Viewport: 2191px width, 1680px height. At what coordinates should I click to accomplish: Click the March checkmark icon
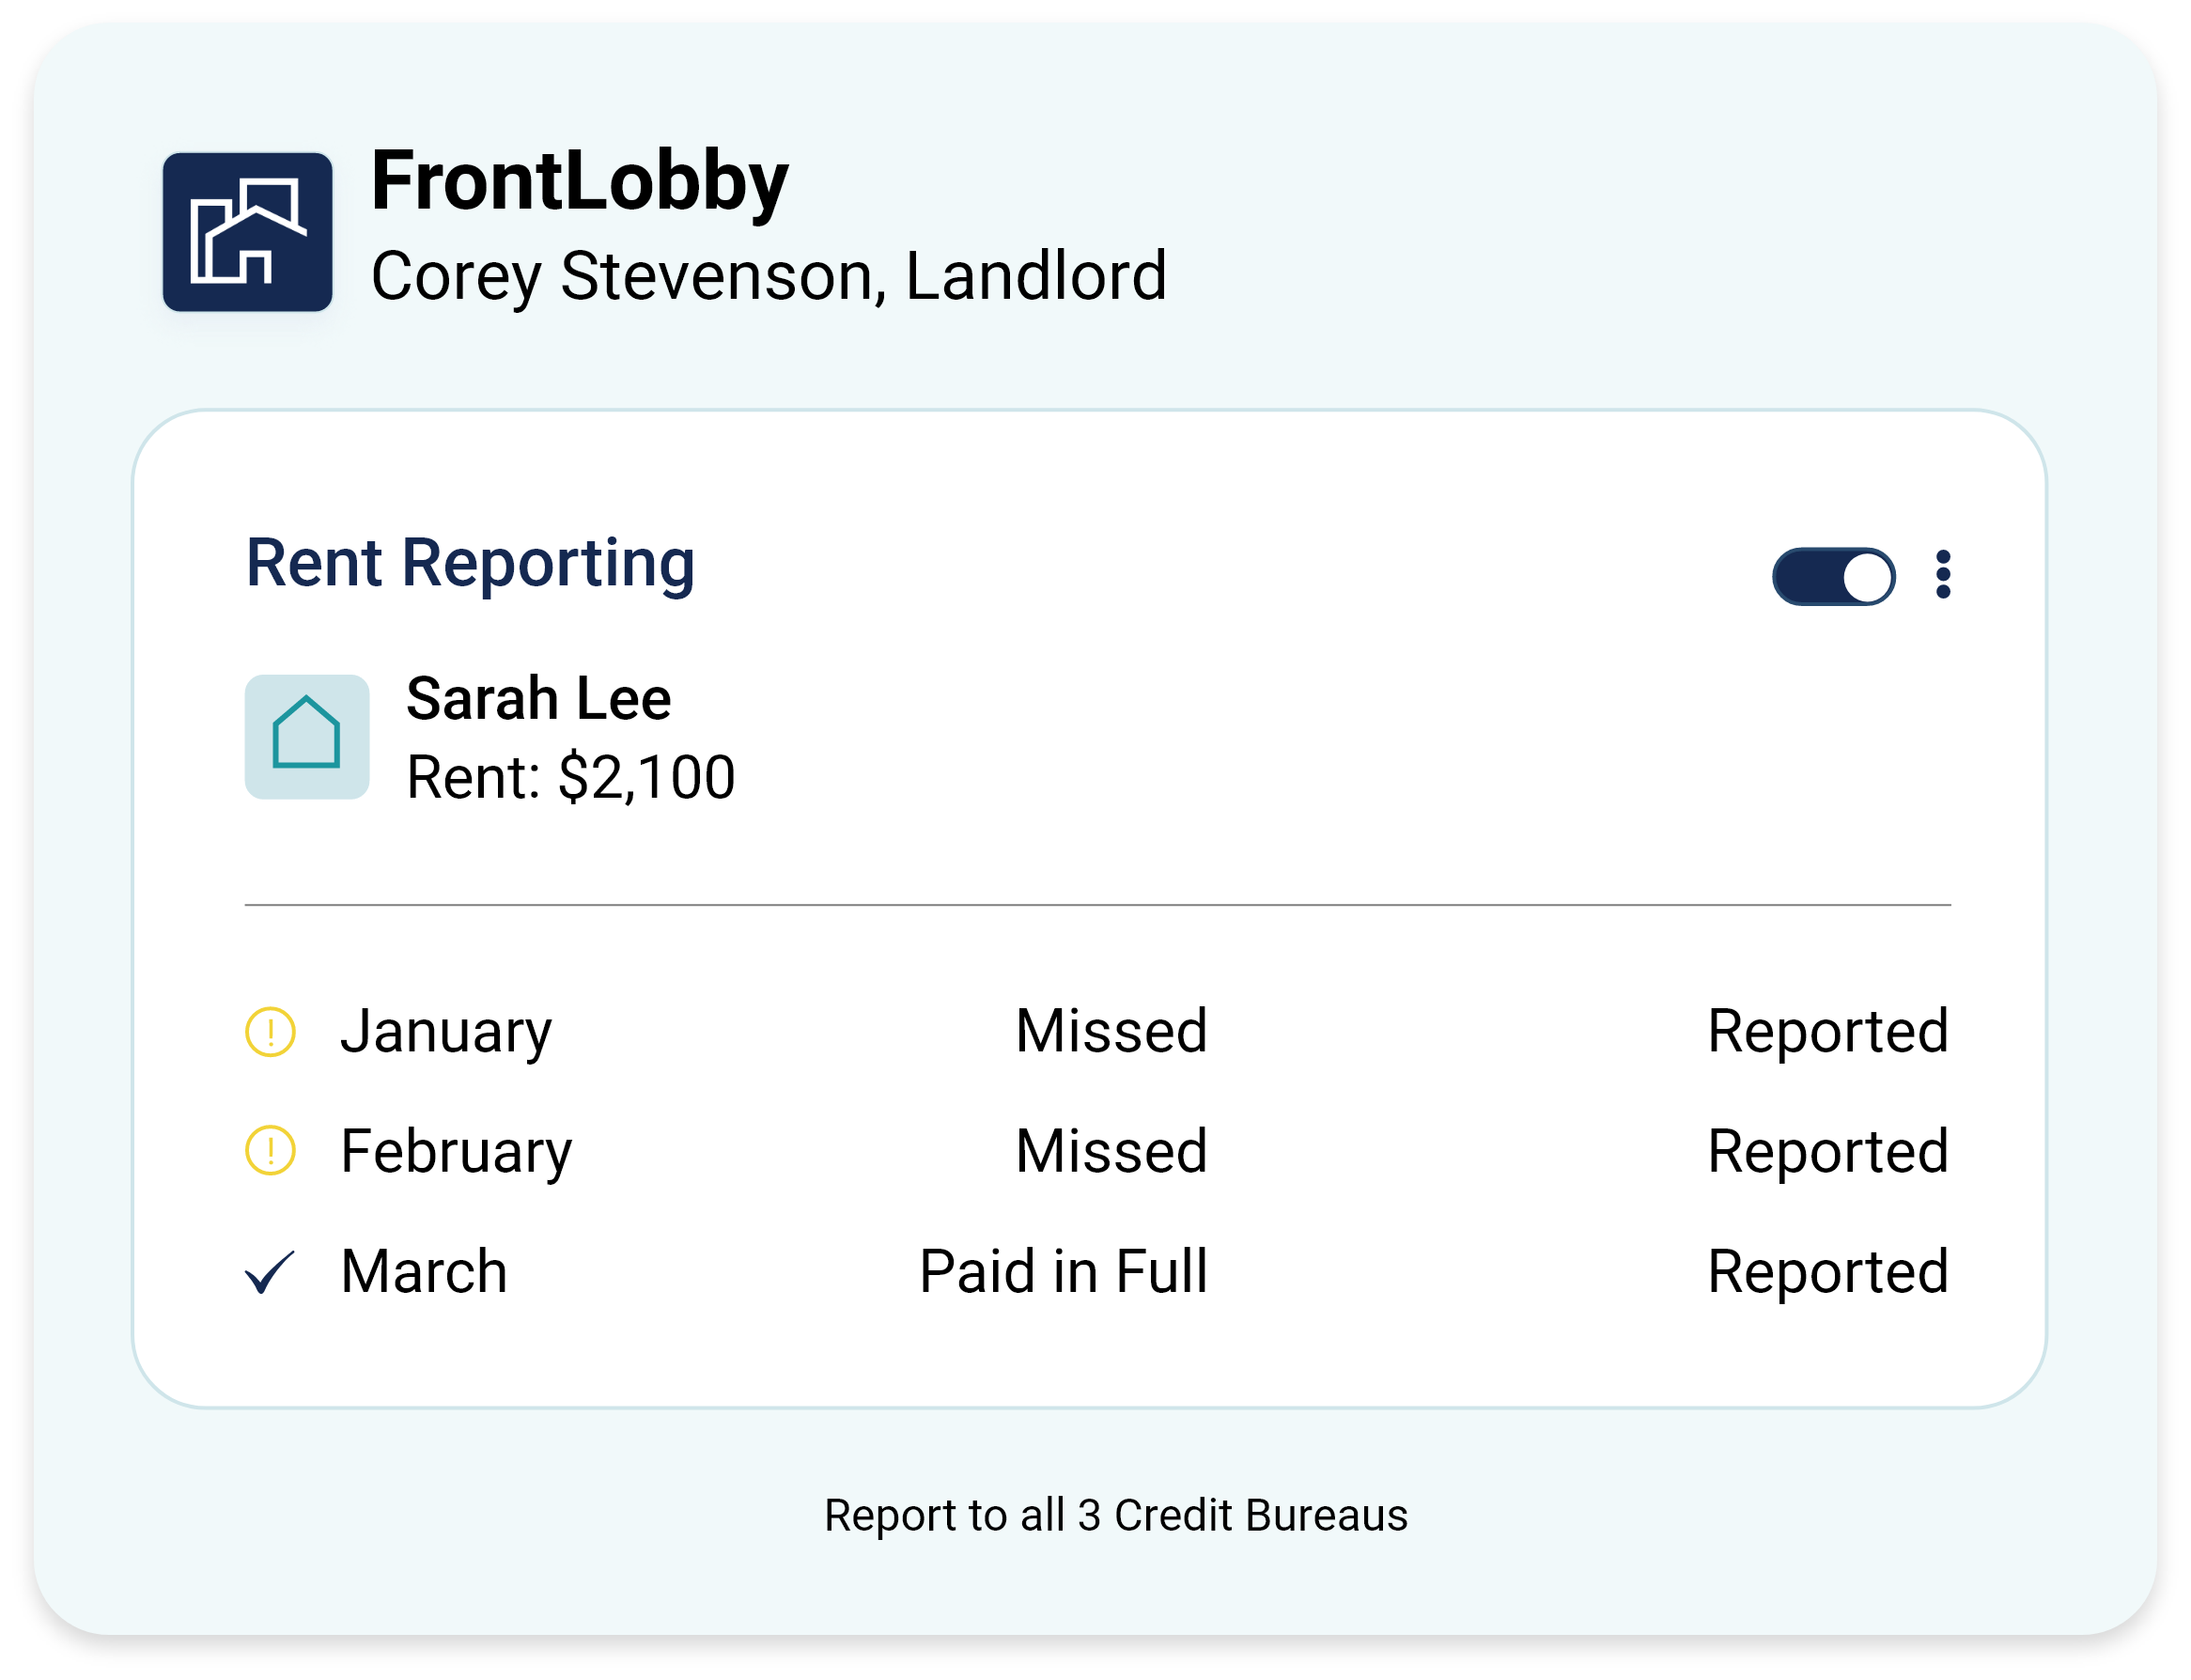click(x=270, y=1272)
